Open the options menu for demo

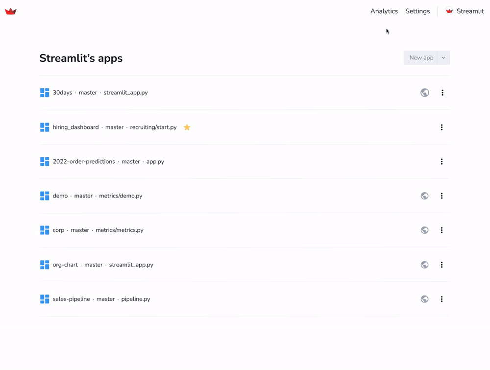pos(441,196)
